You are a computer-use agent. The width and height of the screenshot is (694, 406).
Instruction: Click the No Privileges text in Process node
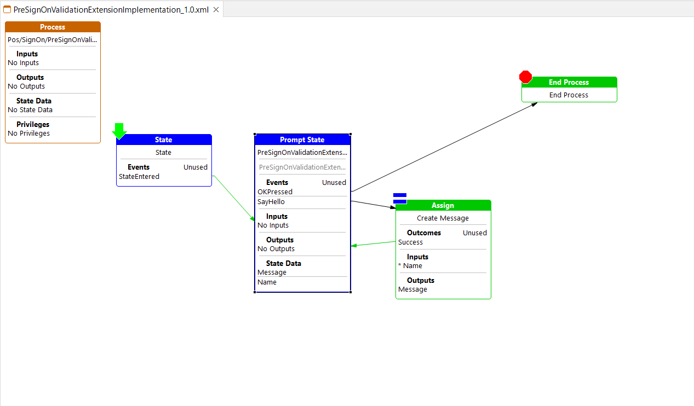(28, 134)
